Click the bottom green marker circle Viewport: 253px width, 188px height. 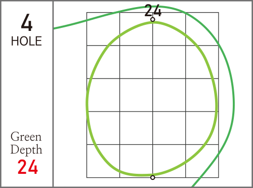click(153, 177)
